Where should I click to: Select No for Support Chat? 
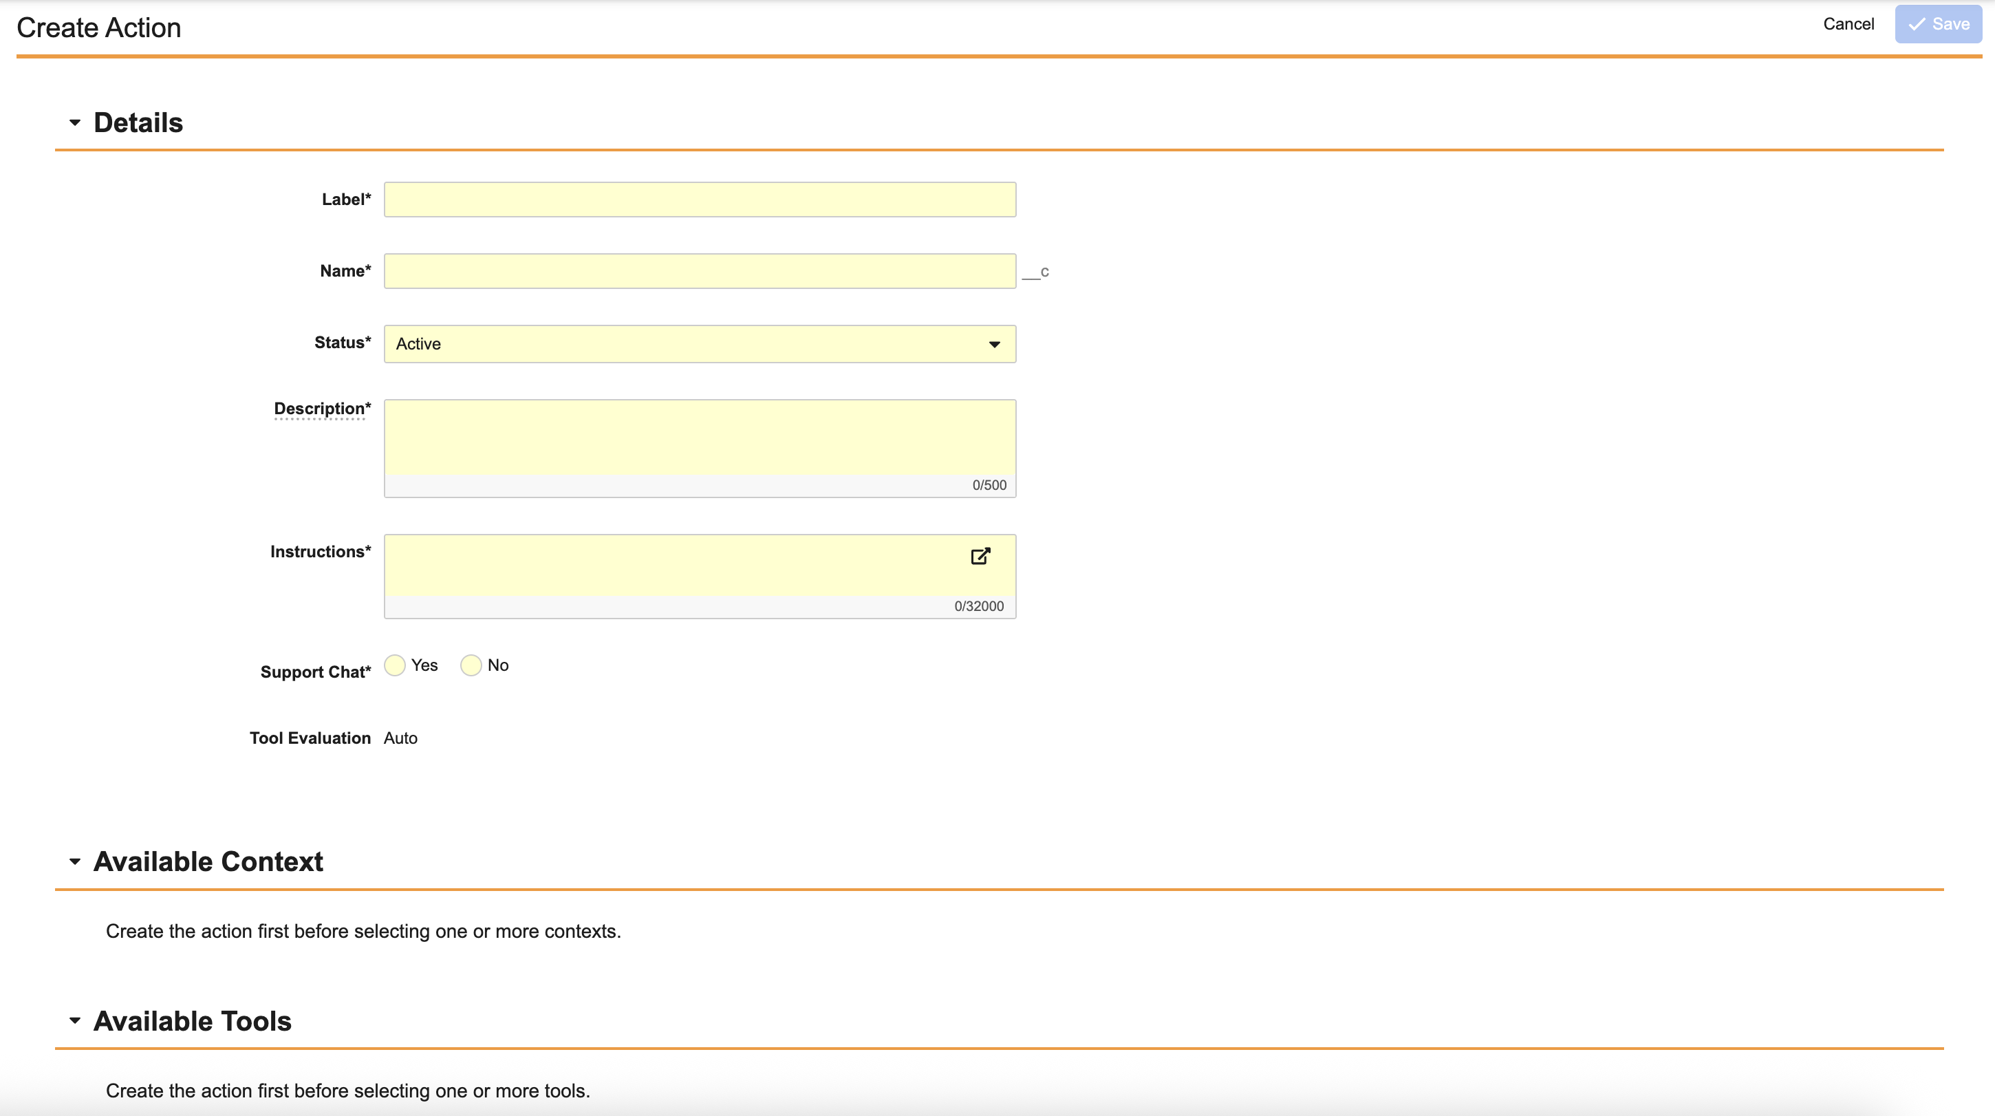(471, 665)
